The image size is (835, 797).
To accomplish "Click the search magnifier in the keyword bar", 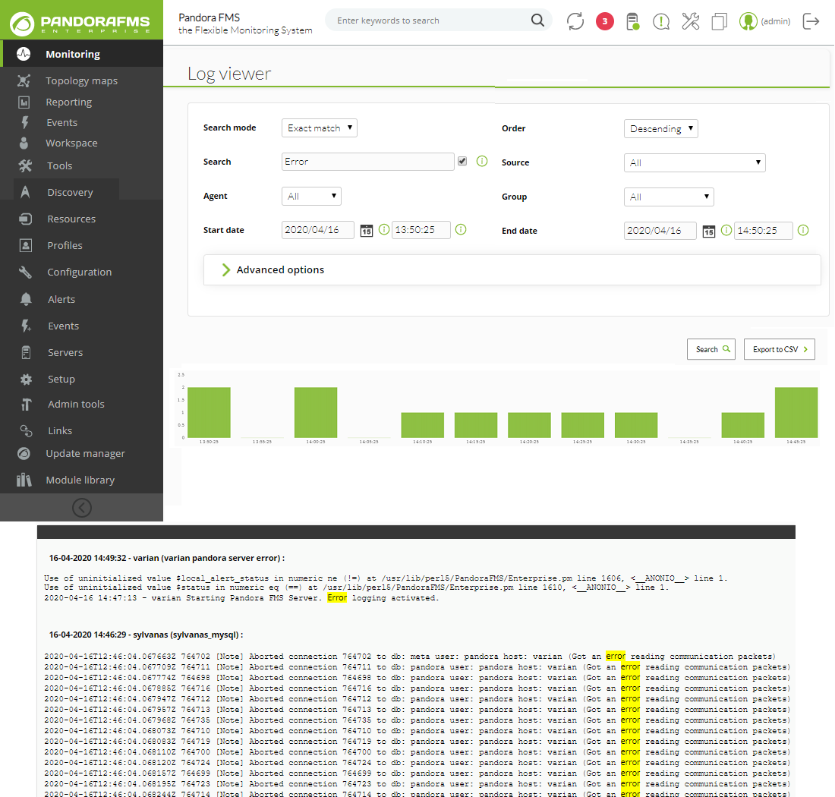I will (537, 20).
